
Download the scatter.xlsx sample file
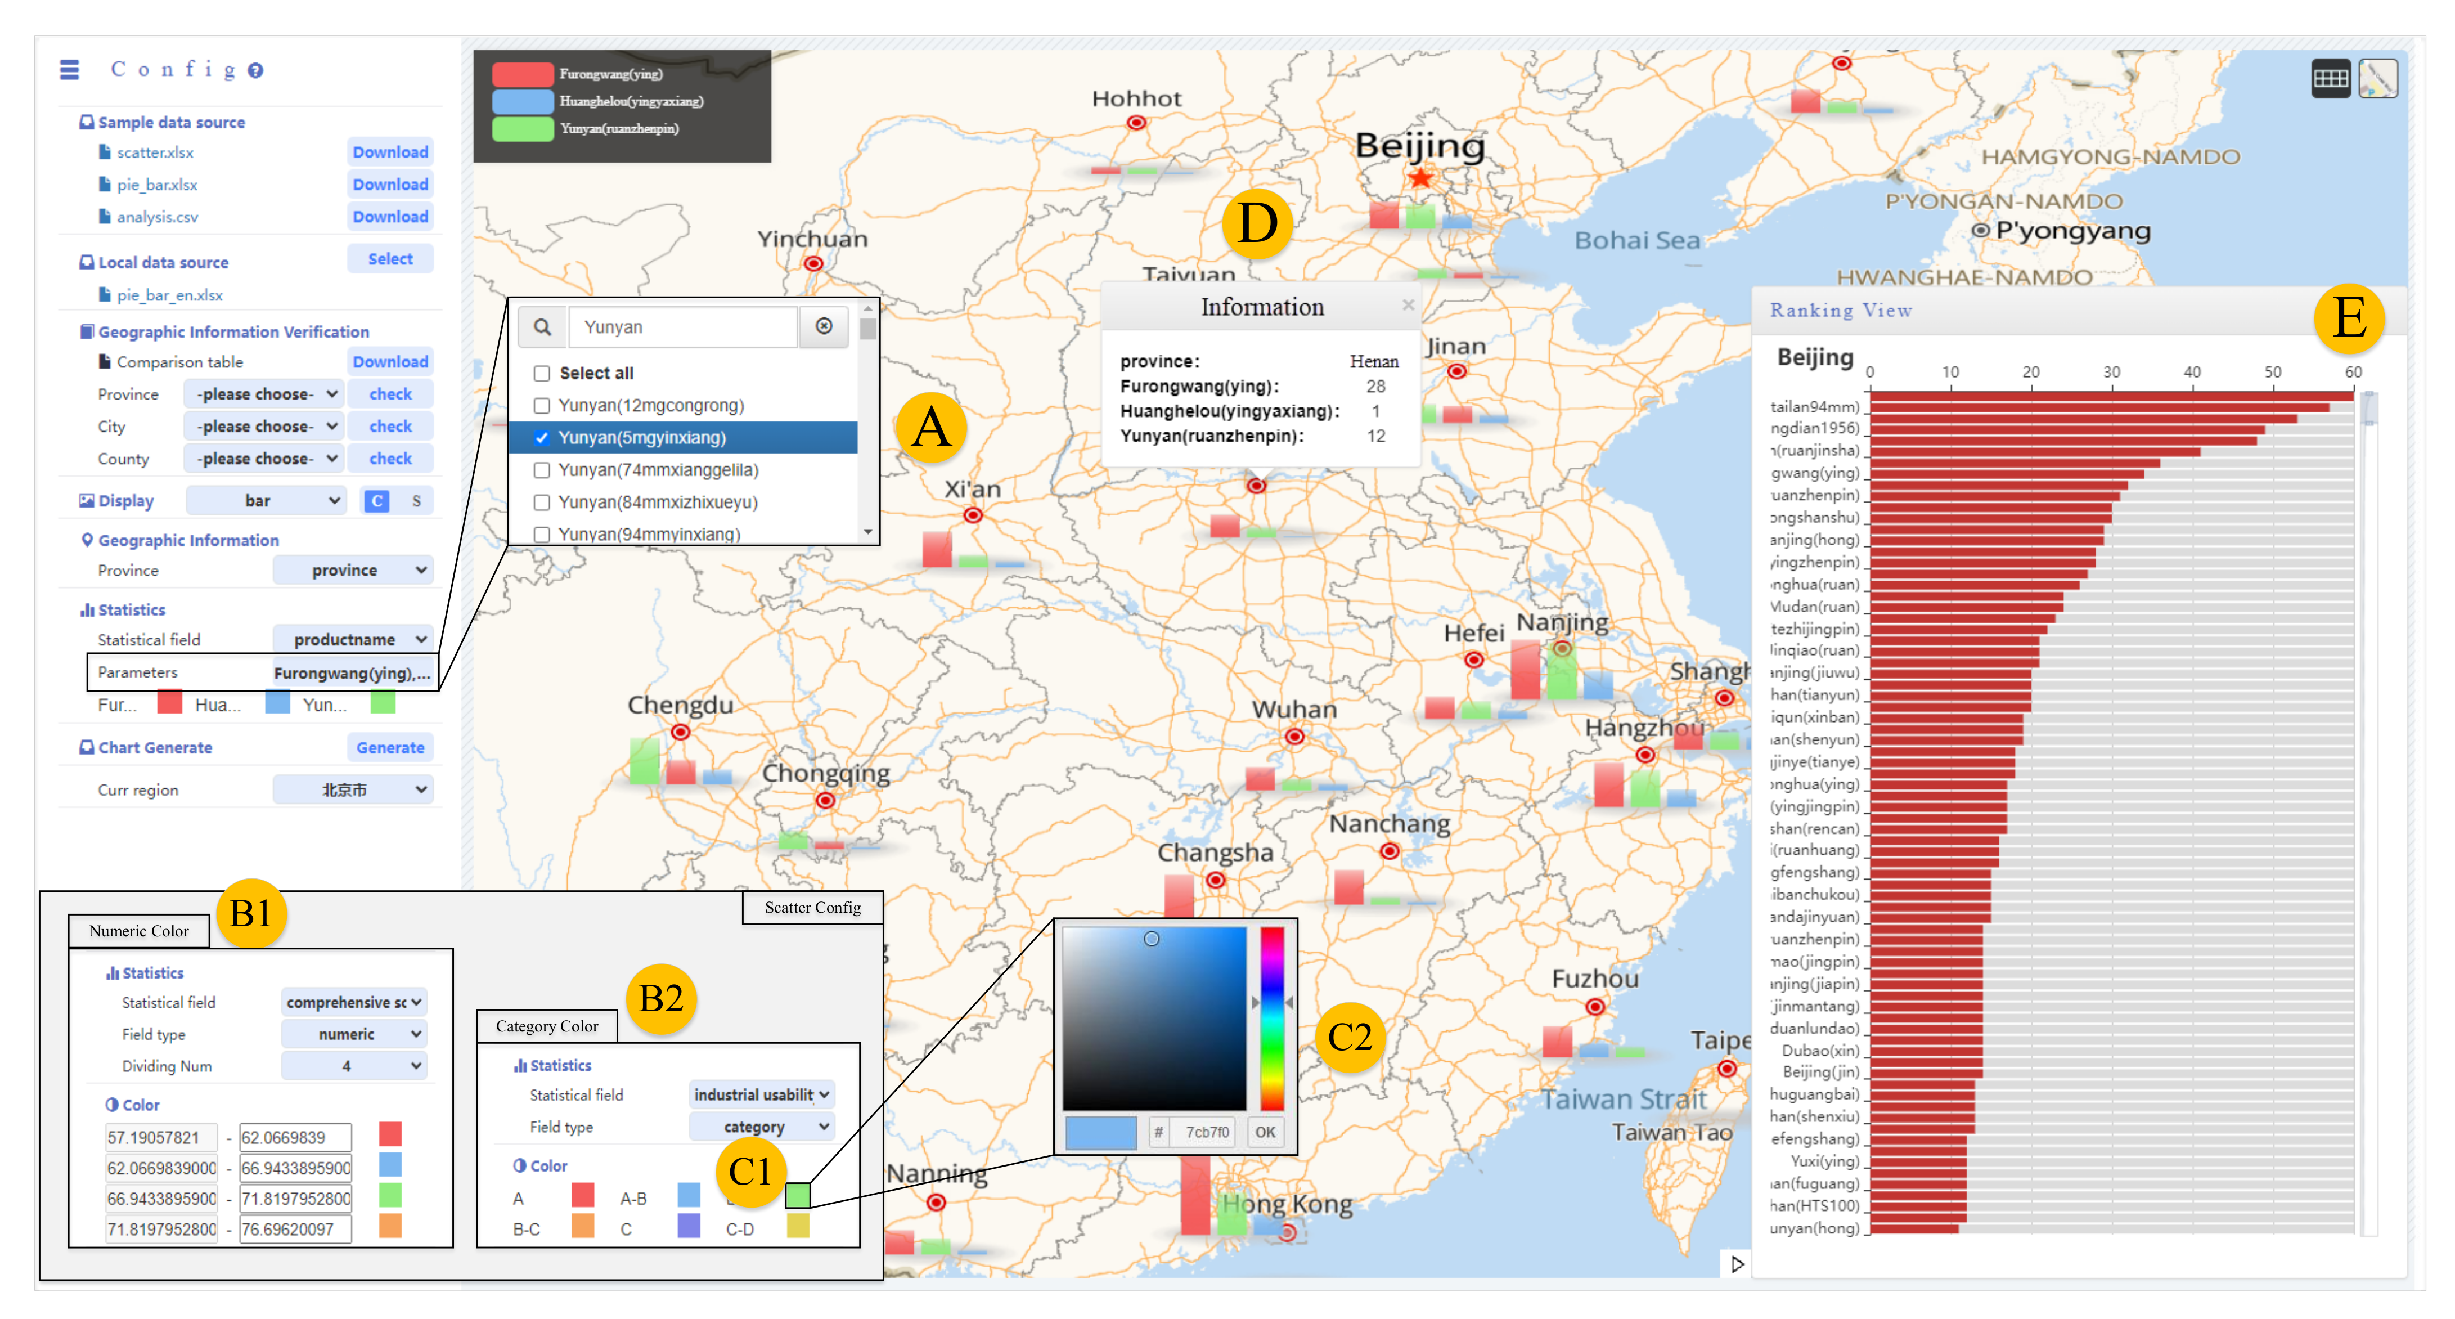point(390,152)
